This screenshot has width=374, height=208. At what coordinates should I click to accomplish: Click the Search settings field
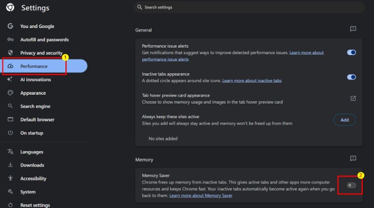click(x=248, y=7)
